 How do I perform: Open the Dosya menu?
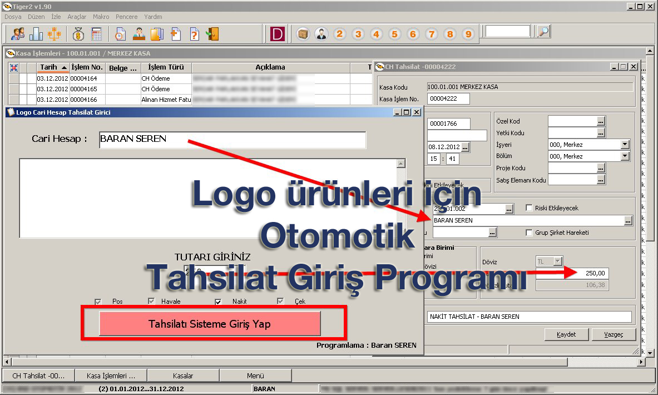coord(13,17)
